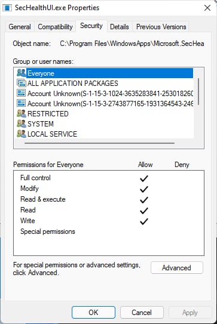The width and height of the screenshot is (217, 324).
Task: Select Everyone in the user list
Action: pyautogui.click(x=105, y=73)
